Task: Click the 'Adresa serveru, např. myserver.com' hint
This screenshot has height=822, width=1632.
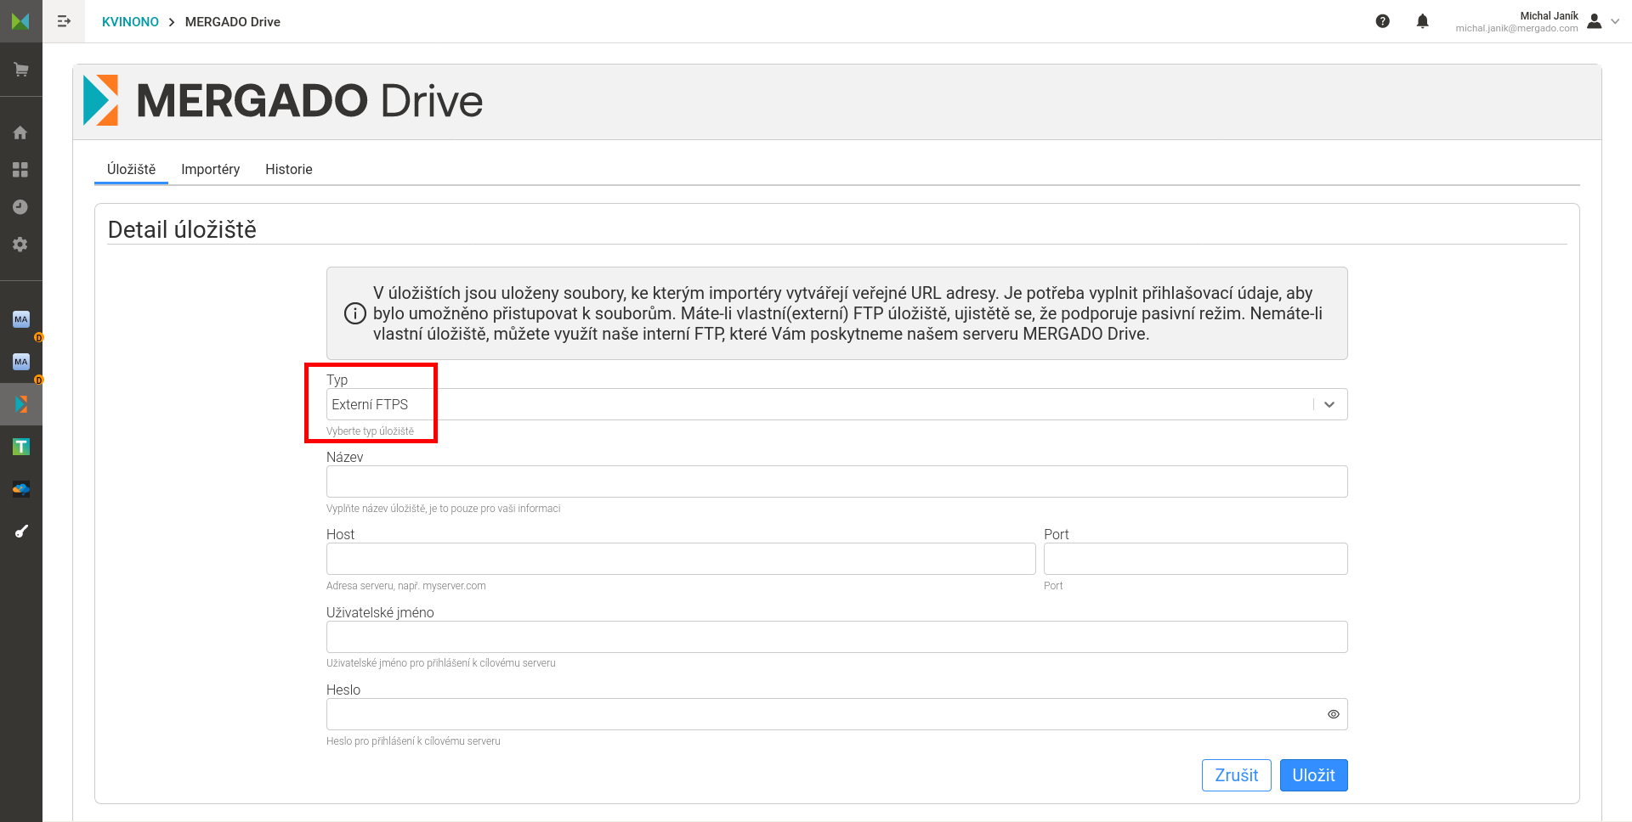Action: pyautogui.click(x=406, y=586)
